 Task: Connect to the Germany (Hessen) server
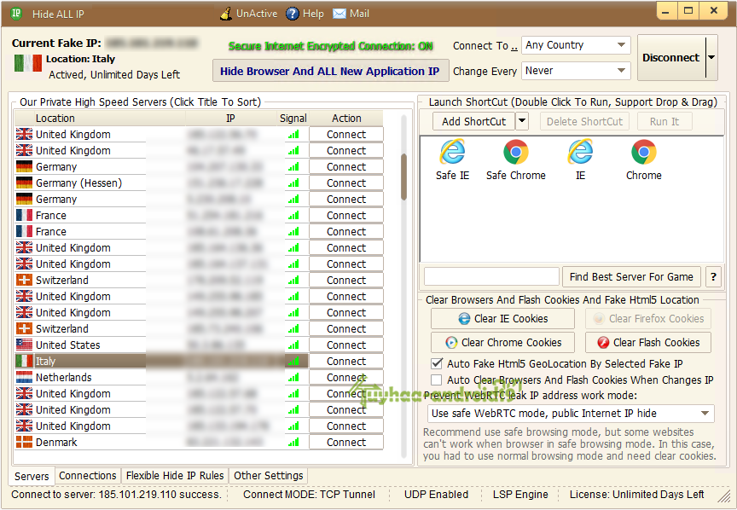(x=346, y=183)
